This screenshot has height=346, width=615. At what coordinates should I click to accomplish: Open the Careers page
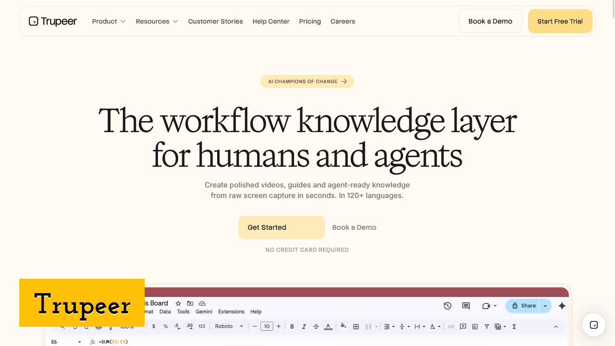(x=343, y=21)
